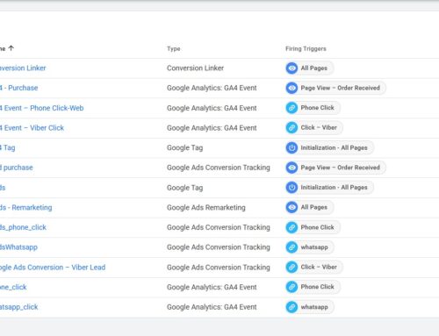439x336 pixels.
Task: Click Phone Click trigger chip in Phone Click-Web row
Action: pos(313,108)
